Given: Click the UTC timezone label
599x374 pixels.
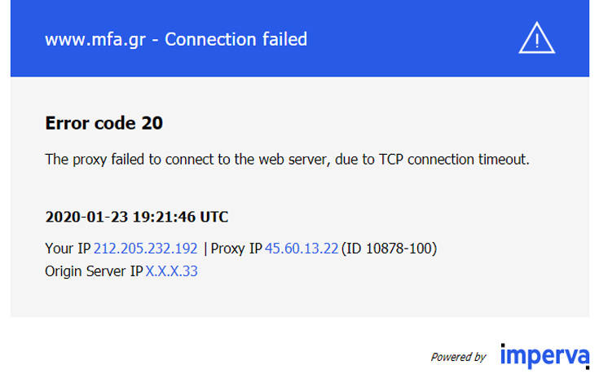Looking at the screenshot, I should click(x=214, y=218).
